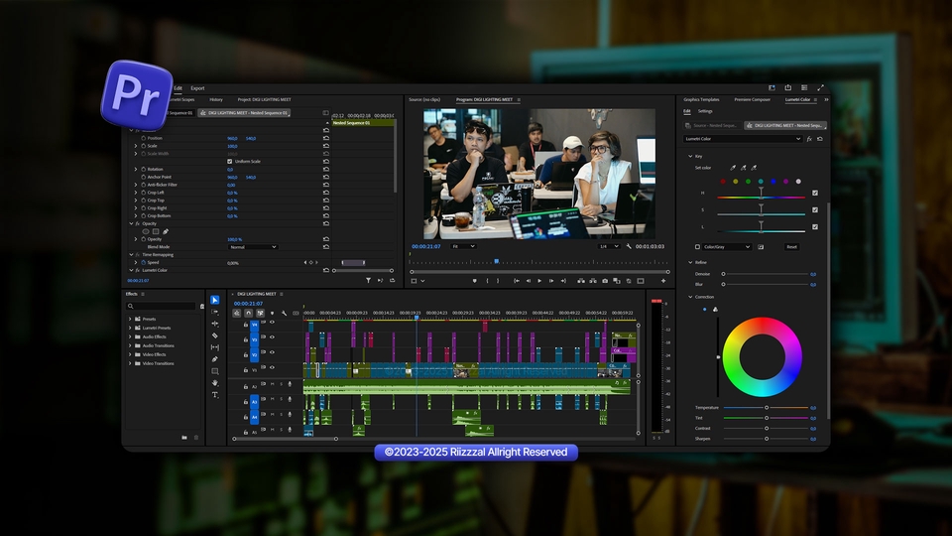Open the Fit zoom level dropdown
The image size is (952, 536).
click(463, 246)
